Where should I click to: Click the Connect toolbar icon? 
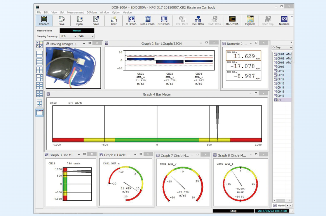pyautogui.click(x=44, y=20)
